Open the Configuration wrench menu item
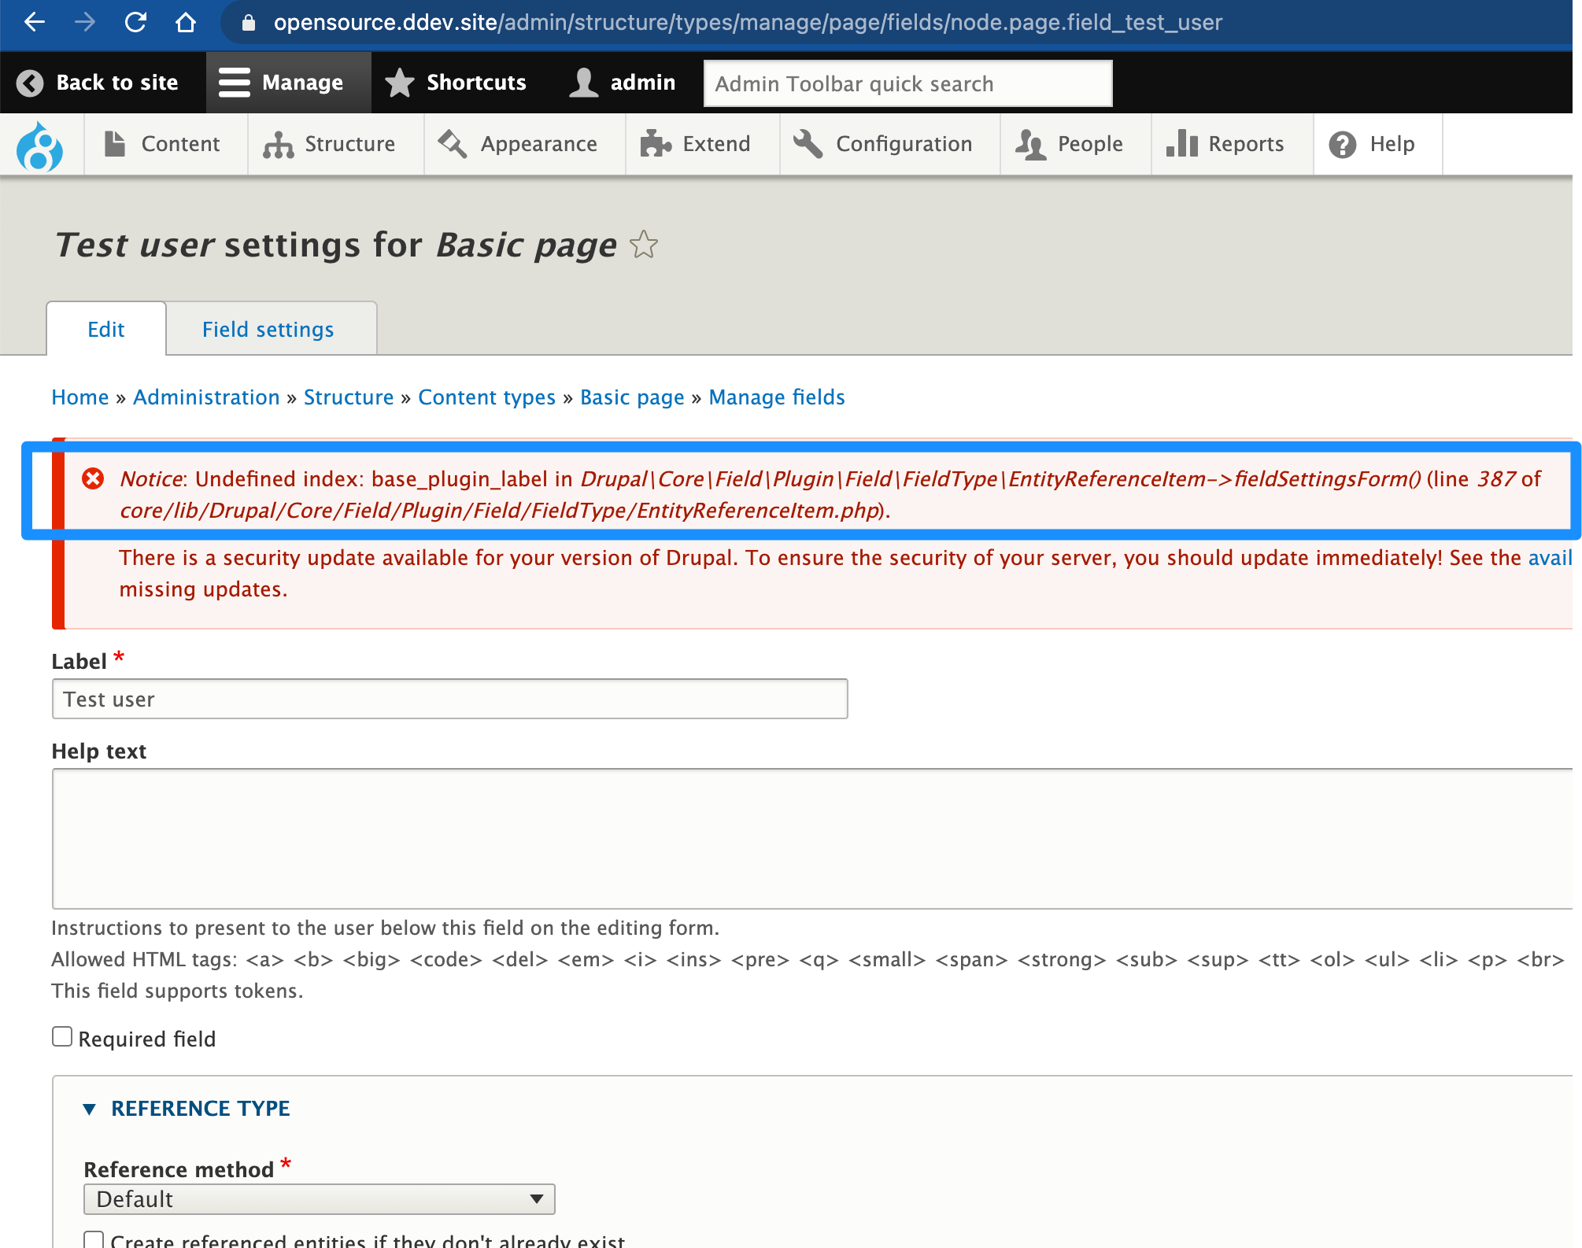 pyautogui.click(x=889, y=145)
